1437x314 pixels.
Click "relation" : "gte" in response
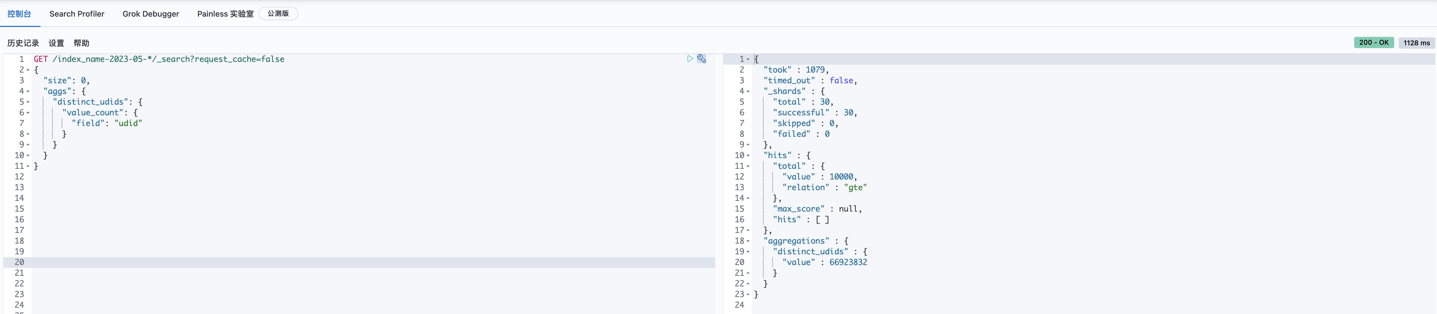pos(824,187)
